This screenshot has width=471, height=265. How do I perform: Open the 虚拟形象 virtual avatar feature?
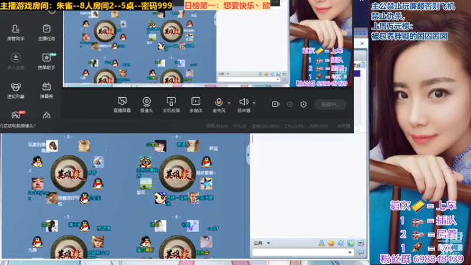(16, 91)
